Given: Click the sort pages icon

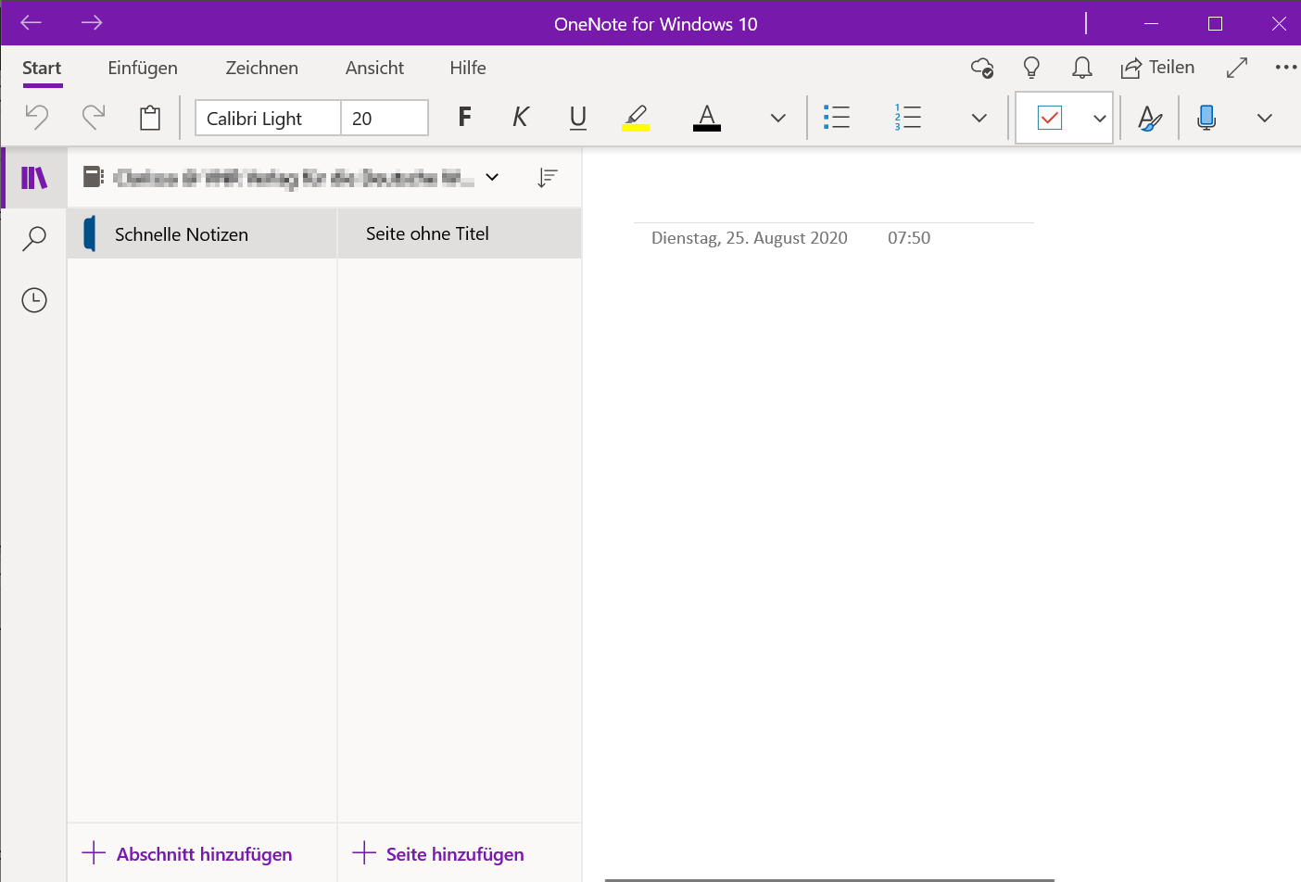Looking at the screenshot, I should 548,177.
